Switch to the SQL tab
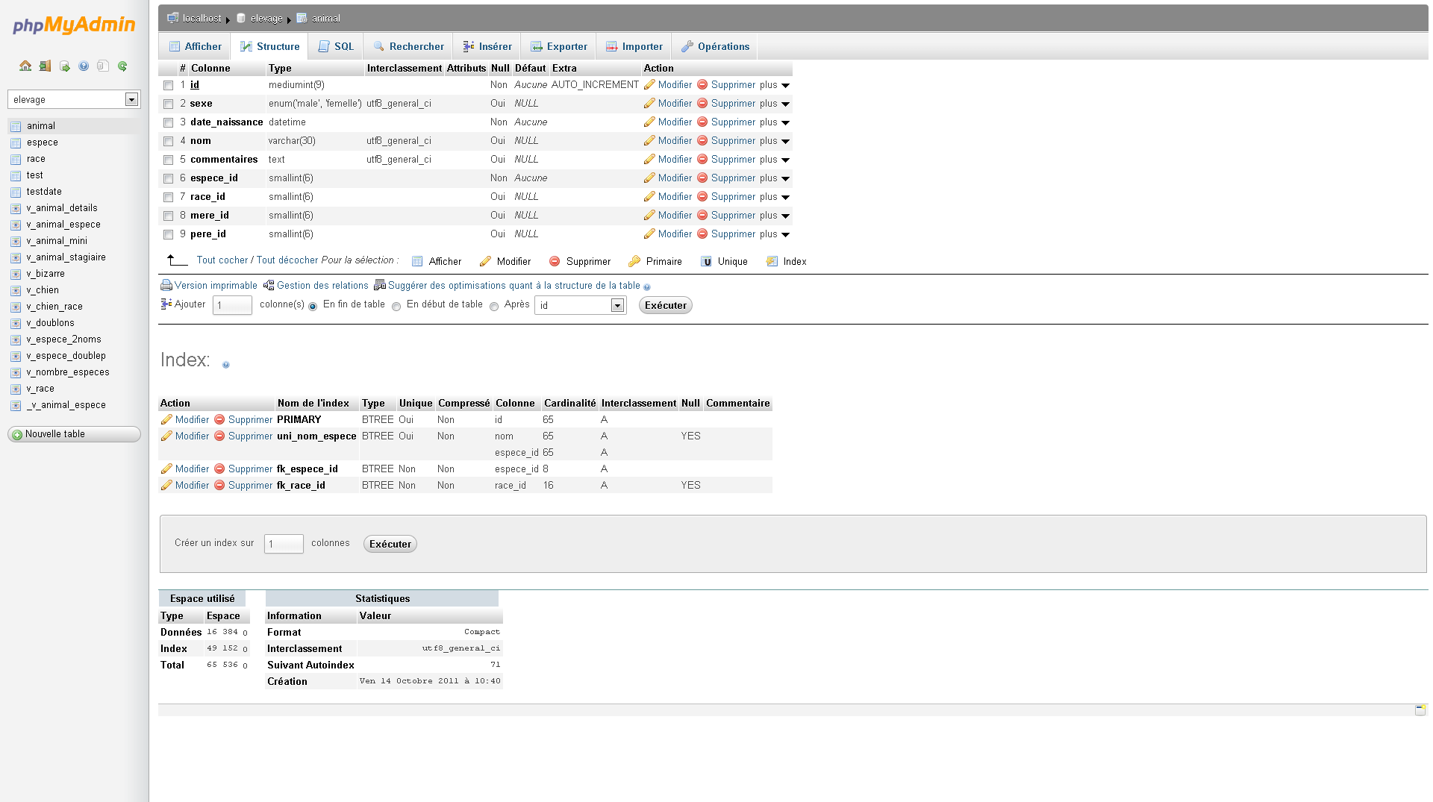 tap(335, 46)
